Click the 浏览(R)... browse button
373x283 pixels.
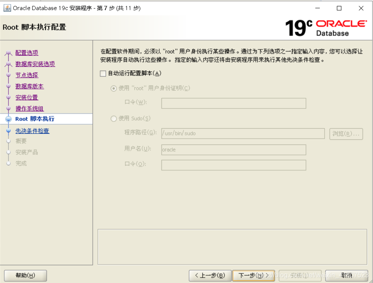[346, 134]
